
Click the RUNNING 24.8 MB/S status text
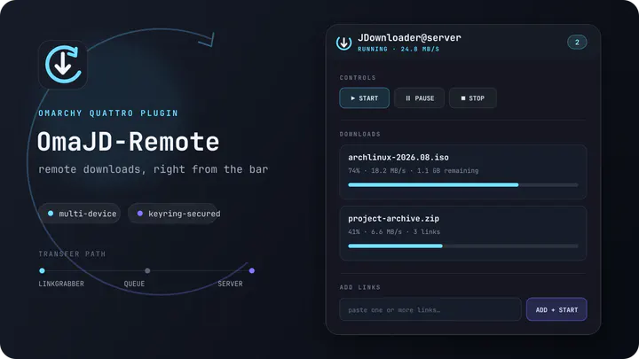point(398,50)
